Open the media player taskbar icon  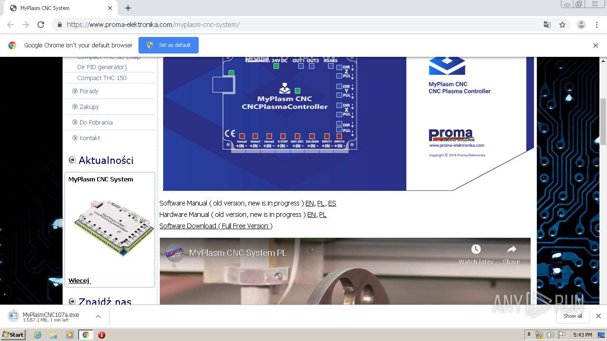(70, 335)
